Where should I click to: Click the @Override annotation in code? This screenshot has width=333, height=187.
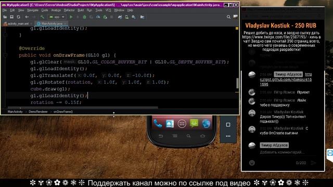tap(32, 48)
